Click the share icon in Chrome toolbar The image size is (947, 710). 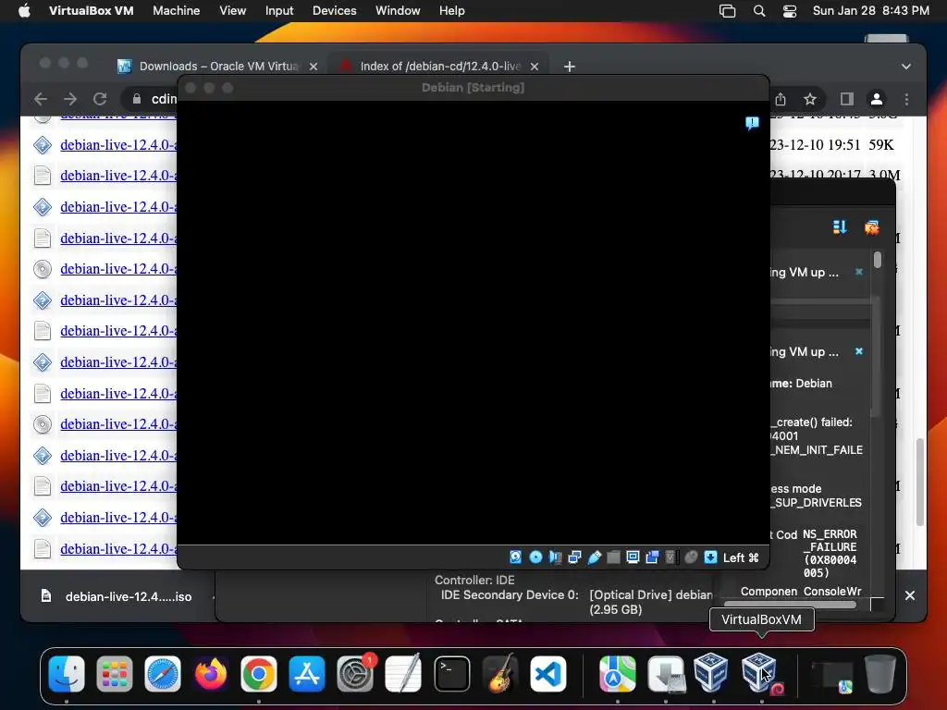[781, 99]
